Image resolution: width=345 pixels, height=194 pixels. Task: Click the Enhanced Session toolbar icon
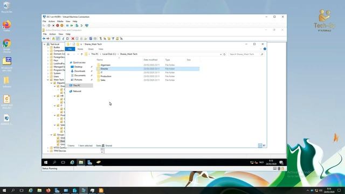[x=87, y=25]
